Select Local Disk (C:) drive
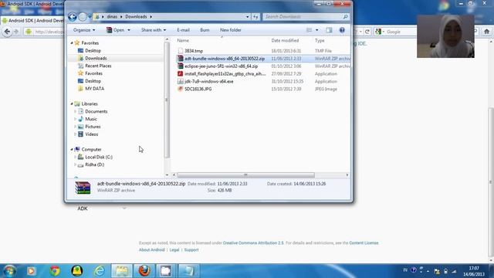 coord(99,157)
